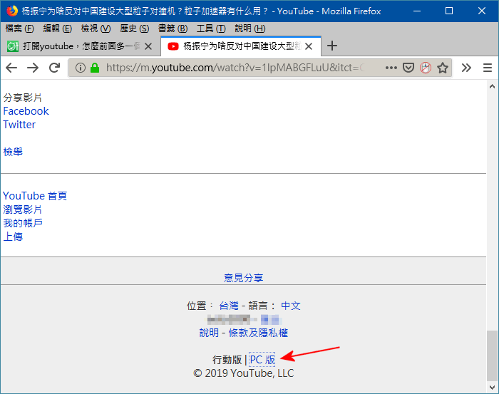Save page to Pocket

click(x=408, y=68)
